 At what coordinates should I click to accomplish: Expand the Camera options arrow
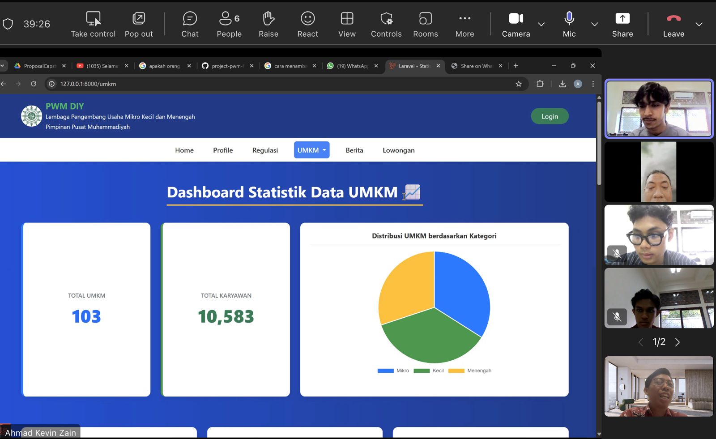pos(541,24)
